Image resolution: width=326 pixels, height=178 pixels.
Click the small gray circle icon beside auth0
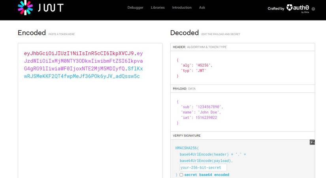click(313, 9)
